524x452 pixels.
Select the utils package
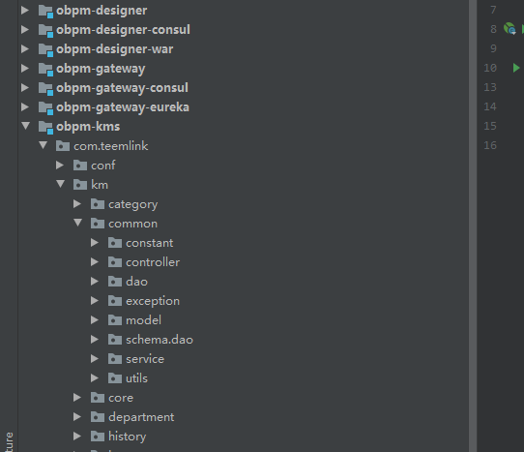[x=136, y=378]
